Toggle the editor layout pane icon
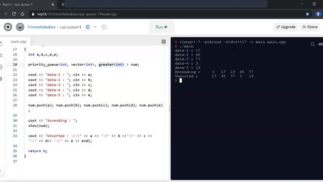 coord(164,41)
